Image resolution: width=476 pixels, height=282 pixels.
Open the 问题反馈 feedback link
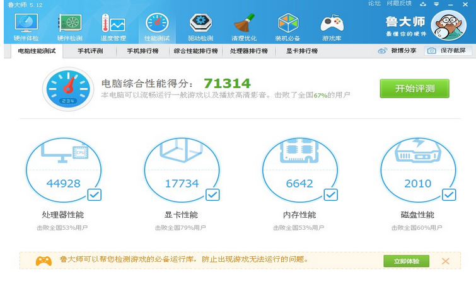point(399,3)
